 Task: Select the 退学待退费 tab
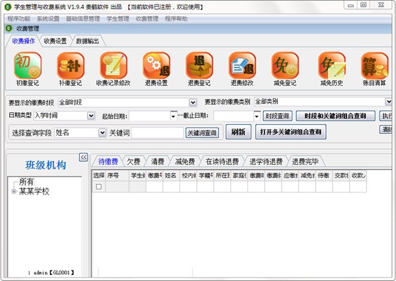[x=266, y=162]
